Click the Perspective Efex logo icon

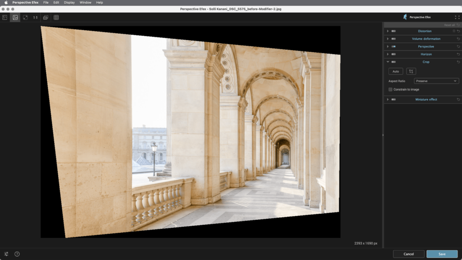[x=405, y=17]
